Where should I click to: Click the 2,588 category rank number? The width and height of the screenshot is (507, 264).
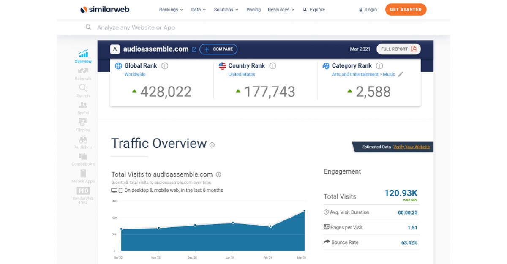click(x=373, y=92)
